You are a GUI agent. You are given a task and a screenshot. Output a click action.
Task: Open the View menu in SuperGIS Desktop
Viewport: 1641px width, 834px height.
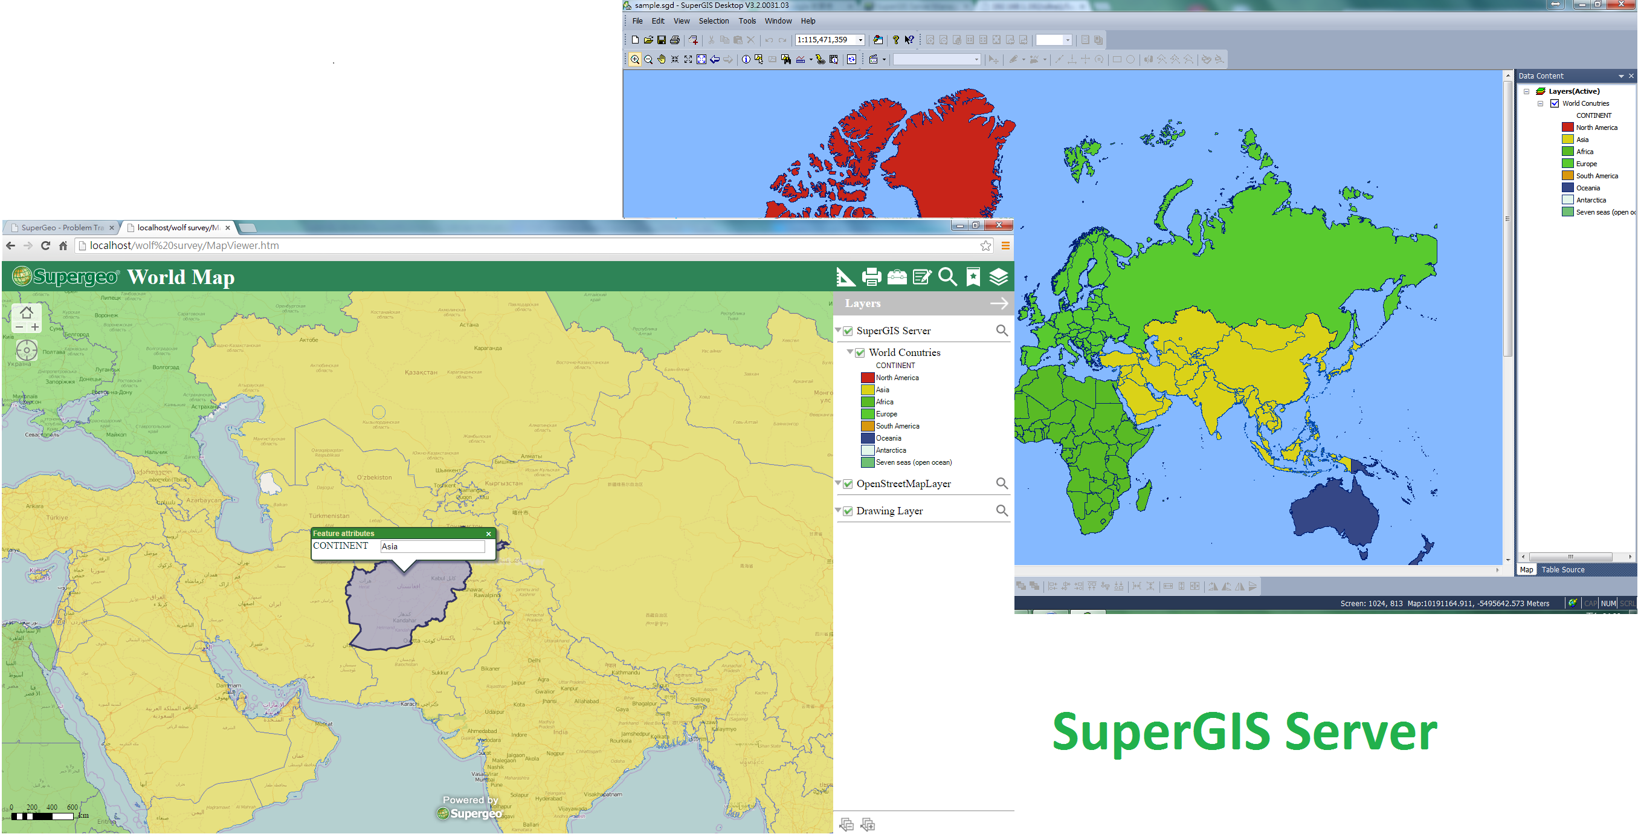click(x=682, y=21)
